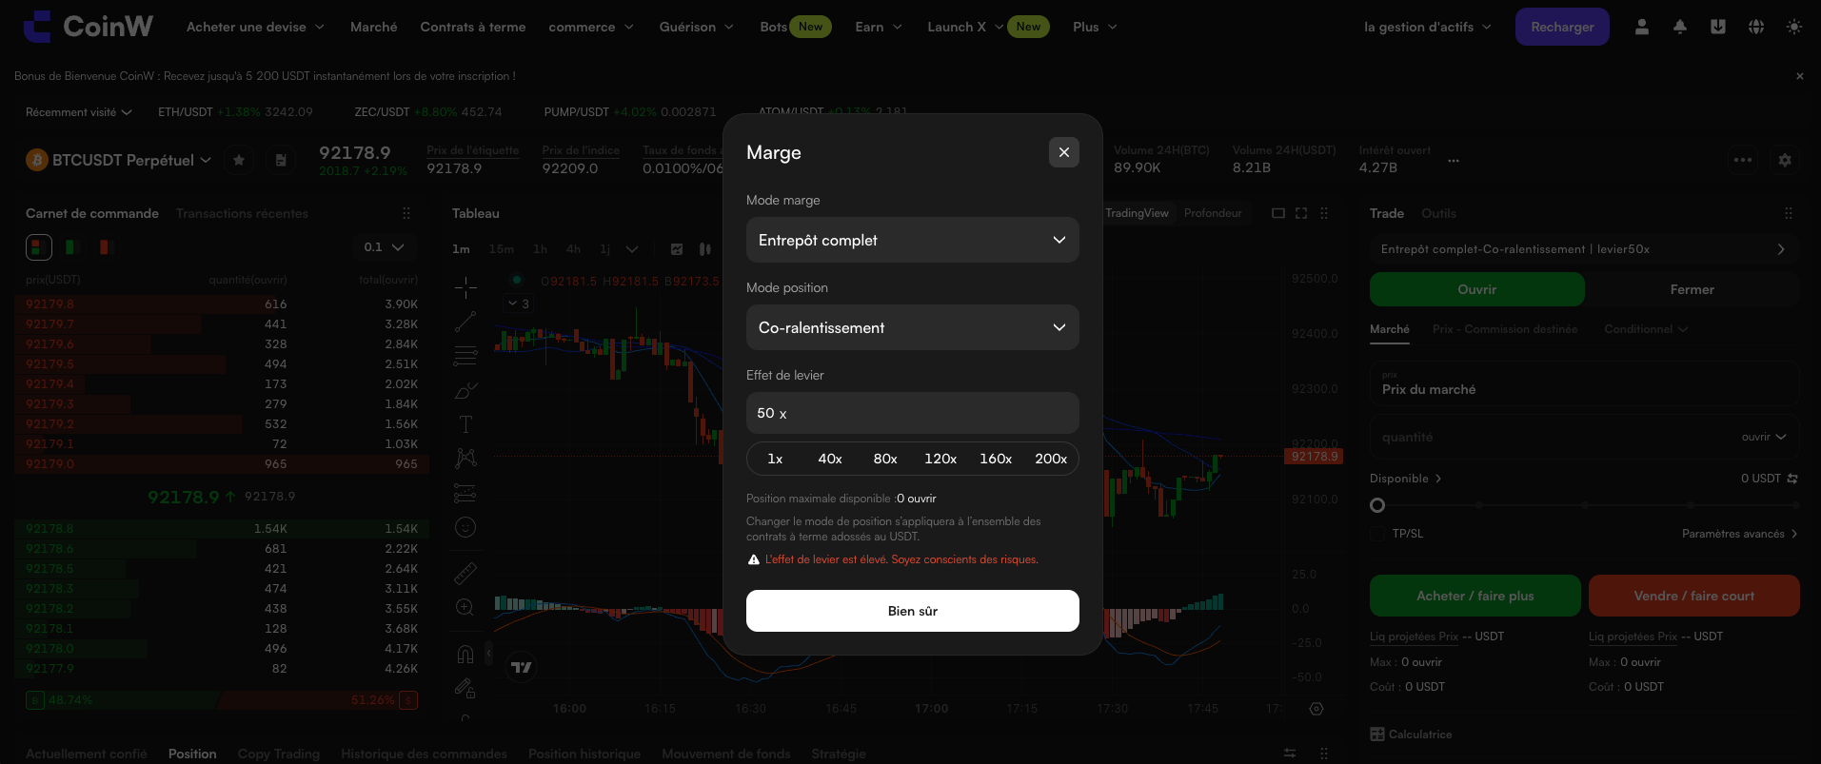
Task: Click Acheter / faire plus
Action: pos(1475,596)
